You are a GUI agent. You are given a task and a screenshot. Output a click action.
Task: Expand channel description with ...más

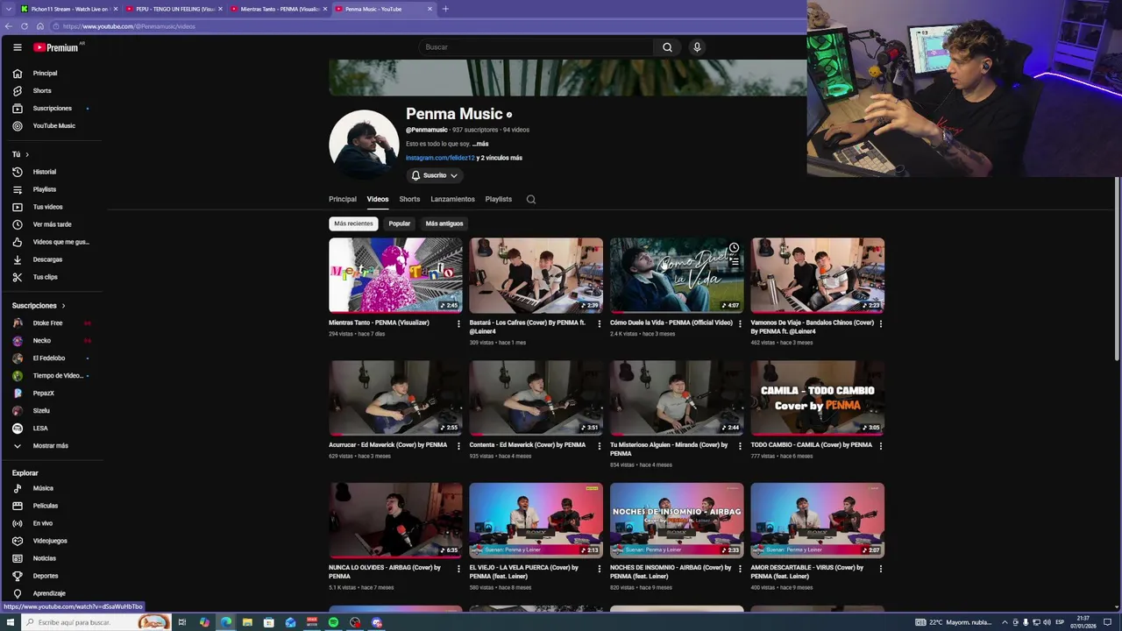(480, 144)
